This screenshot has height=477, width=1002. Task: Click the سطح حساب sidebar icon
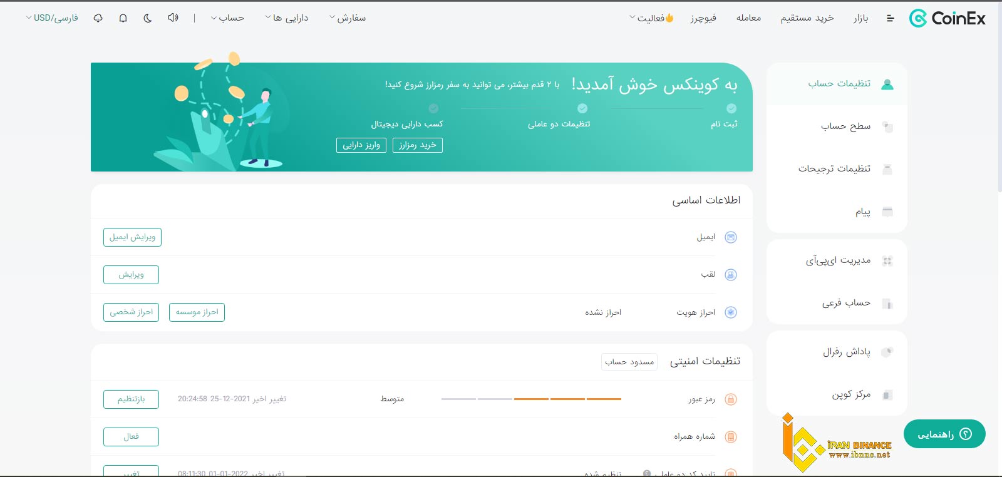[x=887, y=126]
